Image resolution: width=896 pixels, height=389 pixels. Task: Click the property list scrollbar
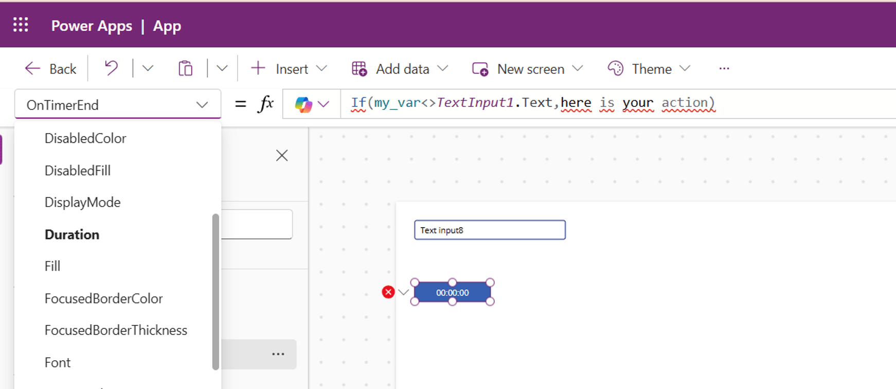click(x=216, y=291)
